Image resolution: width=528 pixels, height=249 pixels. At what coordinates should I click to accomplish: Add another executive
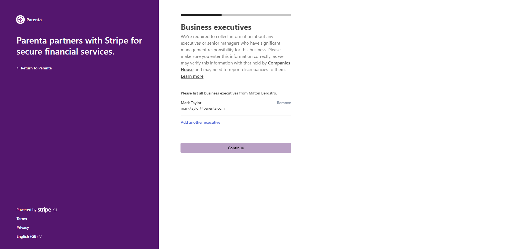[200, 122]
